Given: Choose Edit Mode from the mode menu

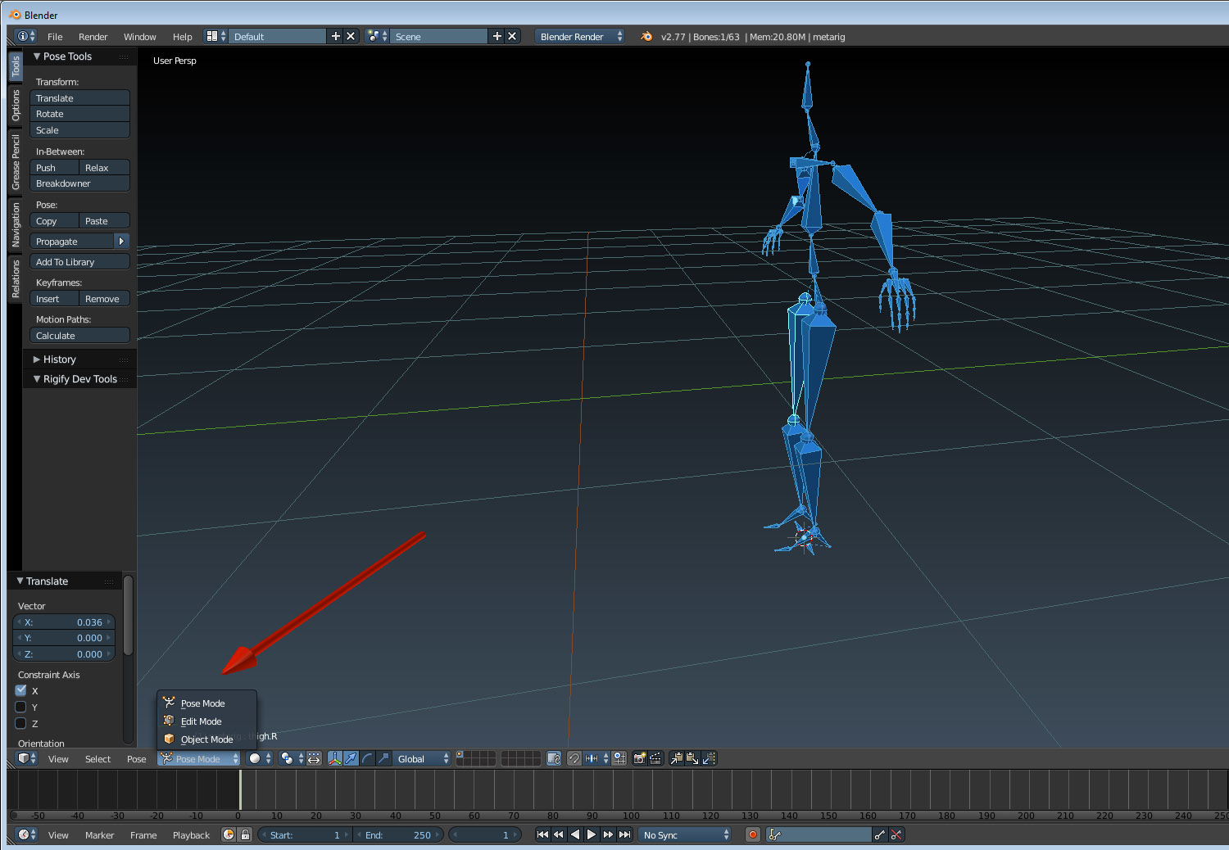Looking at the screenshot, I should coord(201,721).
